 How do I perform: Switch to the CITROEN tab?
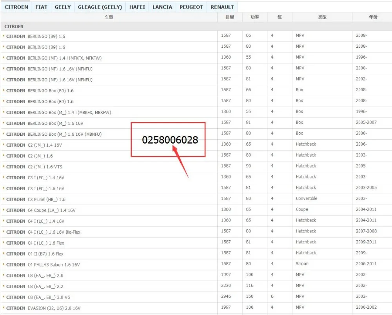[x=16, y=7]
